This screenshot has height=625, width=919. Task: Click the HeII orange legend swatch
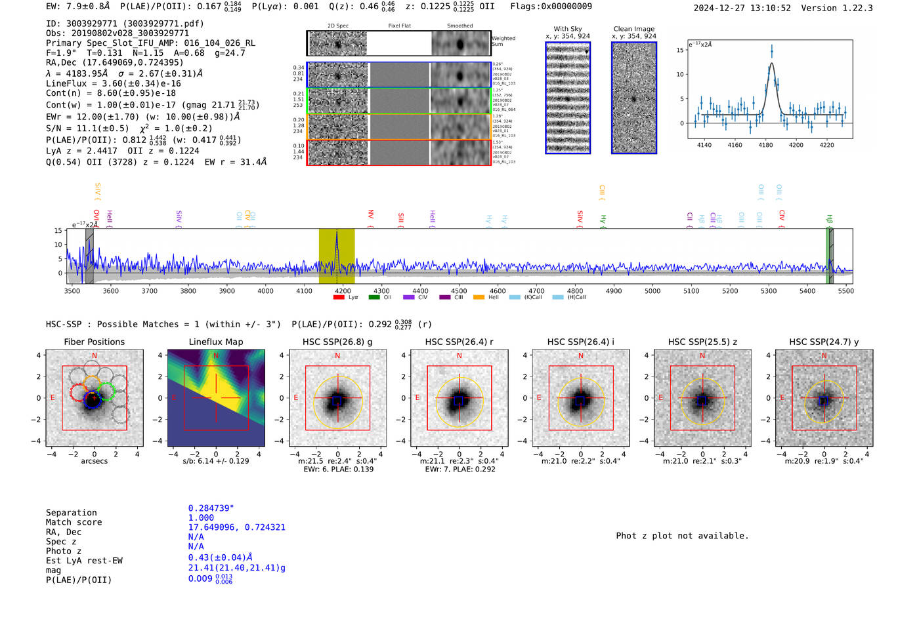(x=479, y=297)
